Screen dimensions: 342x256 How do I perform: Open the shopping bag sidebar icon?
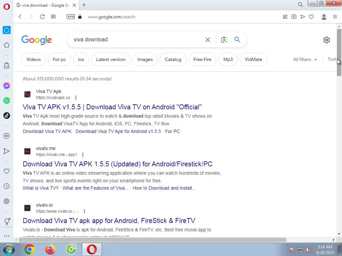7,65
